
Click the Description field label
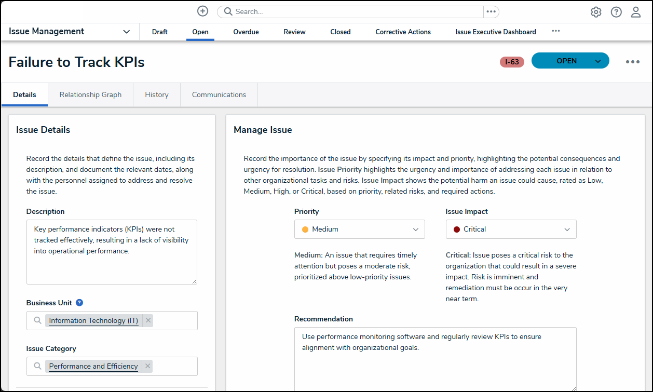coord(46,211)
